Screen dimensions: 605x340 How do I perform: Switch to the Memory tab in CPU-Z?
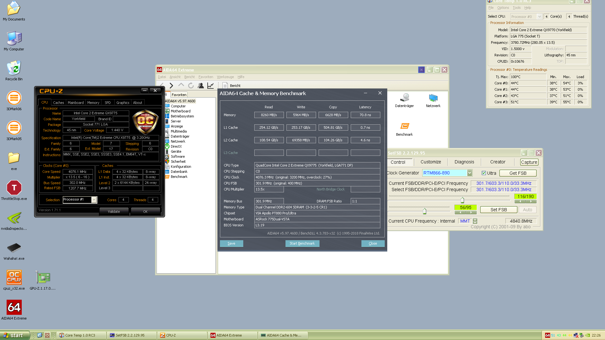pyautogui.click(x=93, y=103)
